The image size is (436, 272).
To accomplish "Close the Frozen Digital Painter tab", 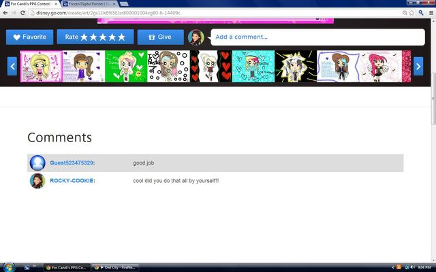I will [114, 4].
